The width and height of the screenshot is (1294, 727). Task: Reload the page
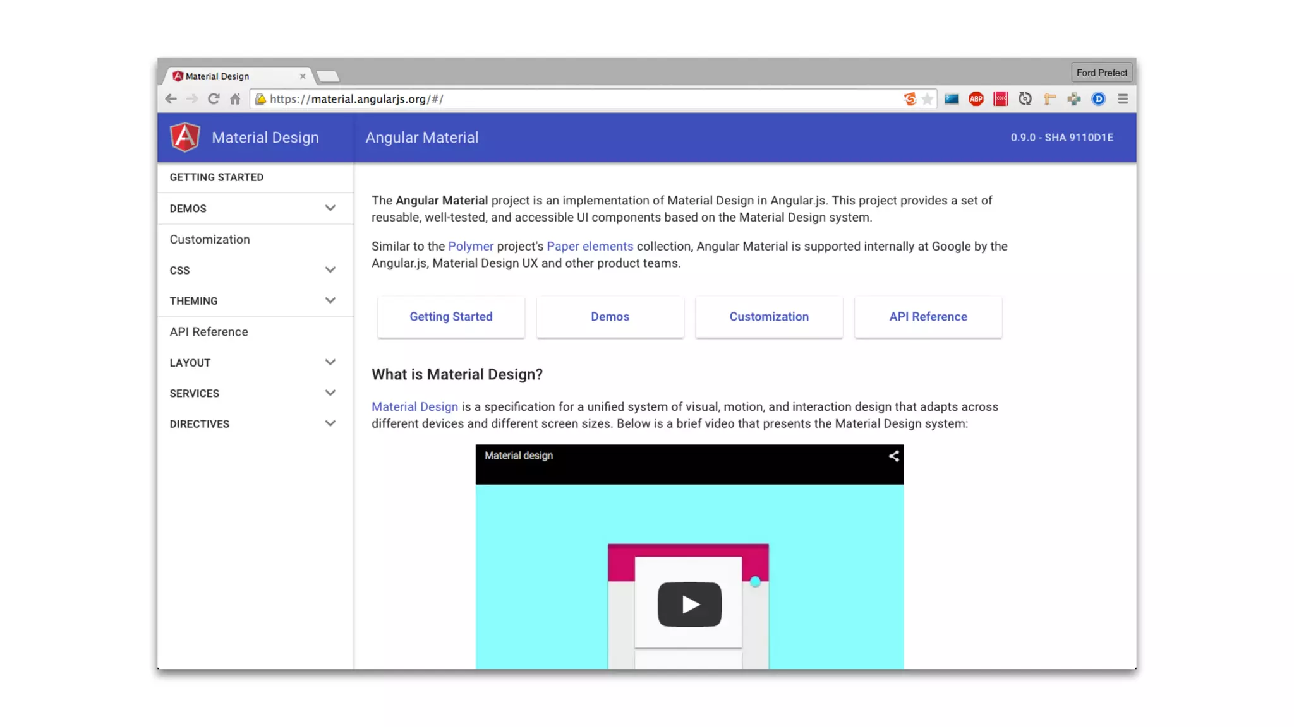(214, 99)
